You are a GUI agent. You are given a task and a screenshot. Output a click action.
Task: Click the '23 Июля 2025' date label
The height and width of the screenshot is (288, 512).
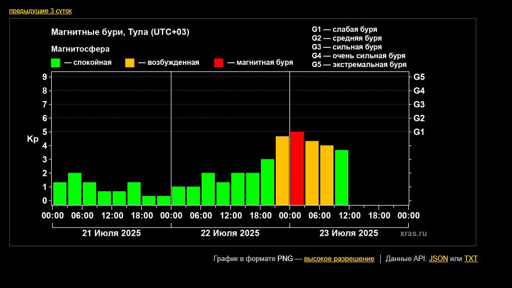click(349, 233)
